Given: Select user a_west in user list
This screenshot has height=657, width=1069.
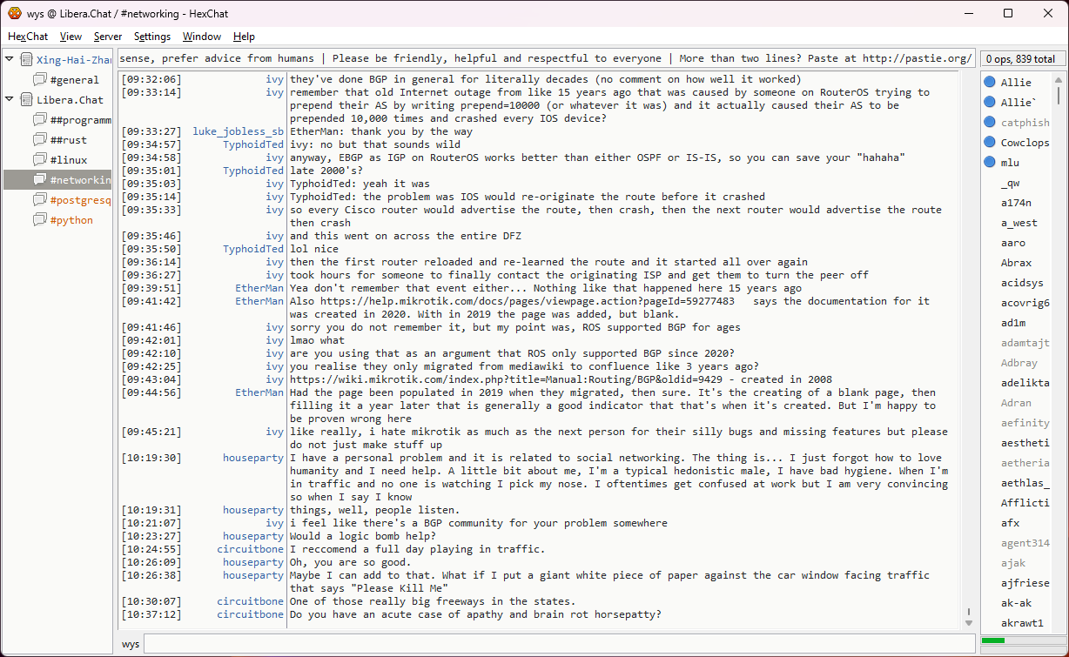Looking at the screenshot, I should tap(1019, 223).
